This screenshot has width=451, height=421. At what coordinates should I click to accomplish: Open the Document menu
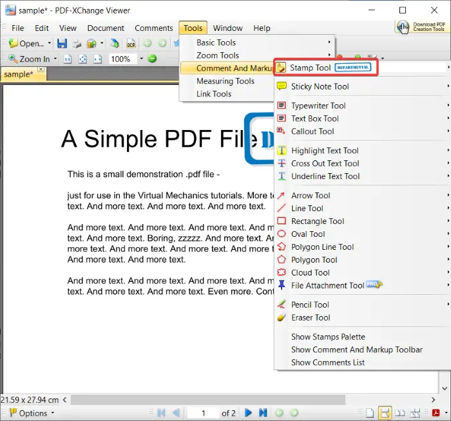pyautogui.click(x=106, y=28)
